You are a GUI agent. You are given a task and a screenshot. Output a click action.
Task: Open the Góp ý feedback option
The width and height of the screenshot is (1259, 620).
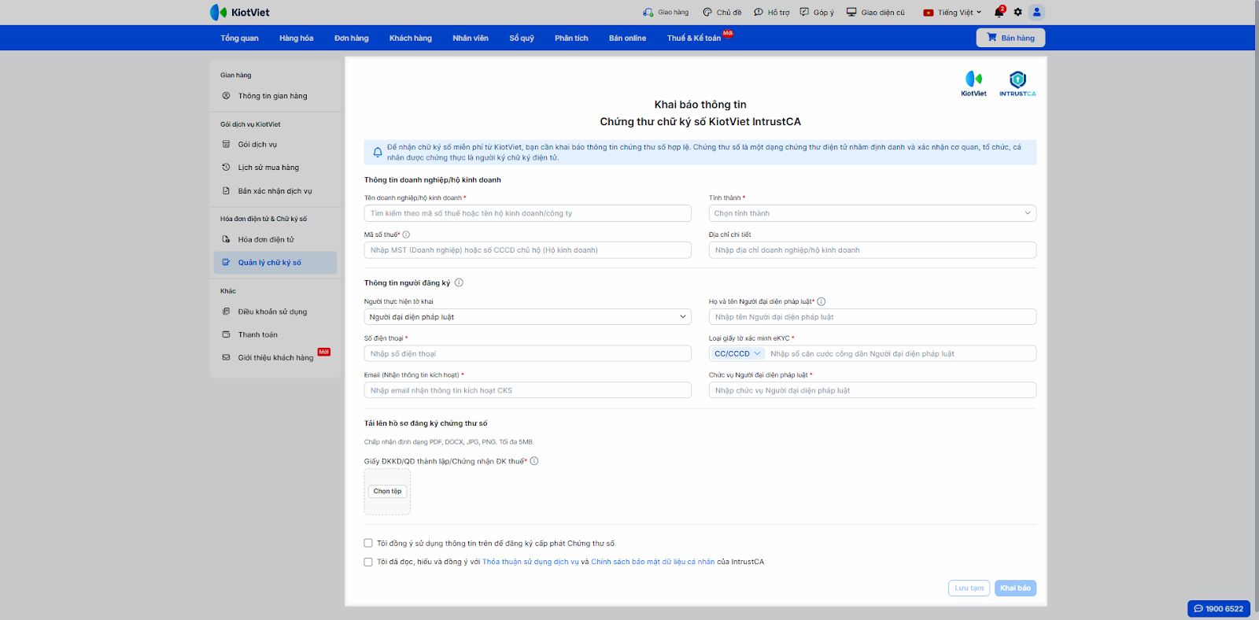tap(817, 13)
